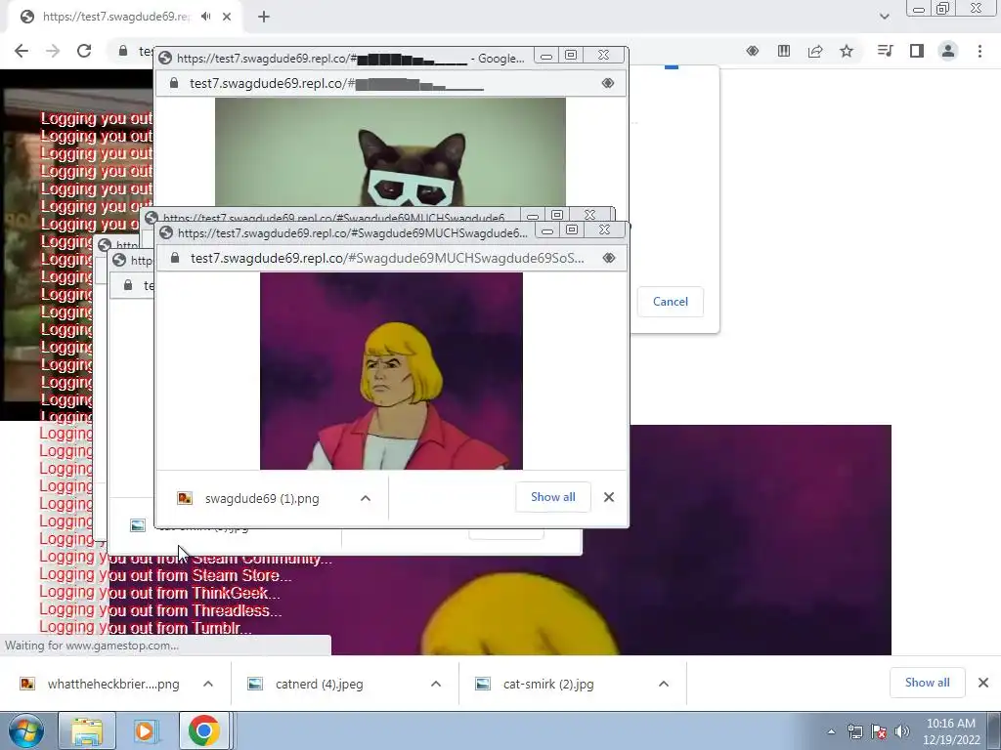This screenshot has width=1001, height=750.
Task: Expand options chevron for cat-smirk (2).jpg
Action: [x=664, y=684]
